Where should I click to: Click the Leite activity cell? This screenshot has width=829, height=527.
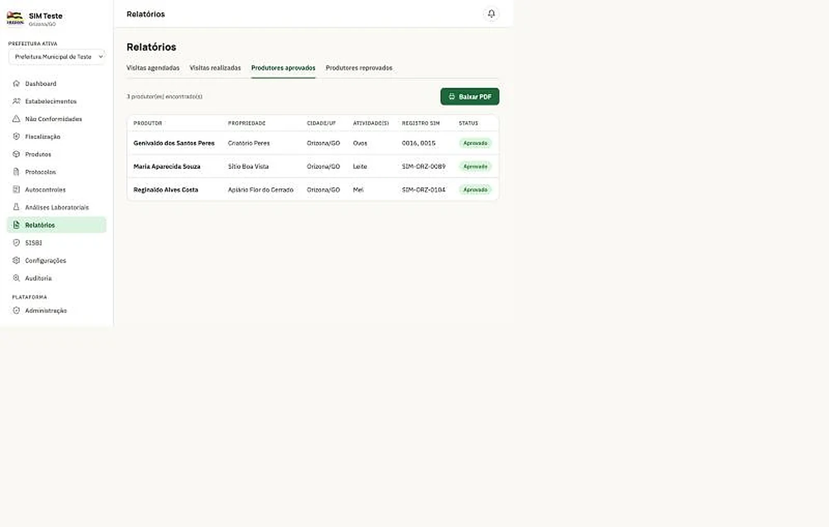pyautogui.click(x=360, y=166)
